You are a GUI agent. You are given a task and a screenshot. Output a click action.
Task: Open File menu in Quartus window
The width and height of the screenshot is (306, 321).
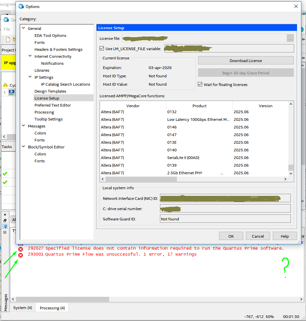click(7, 29)
